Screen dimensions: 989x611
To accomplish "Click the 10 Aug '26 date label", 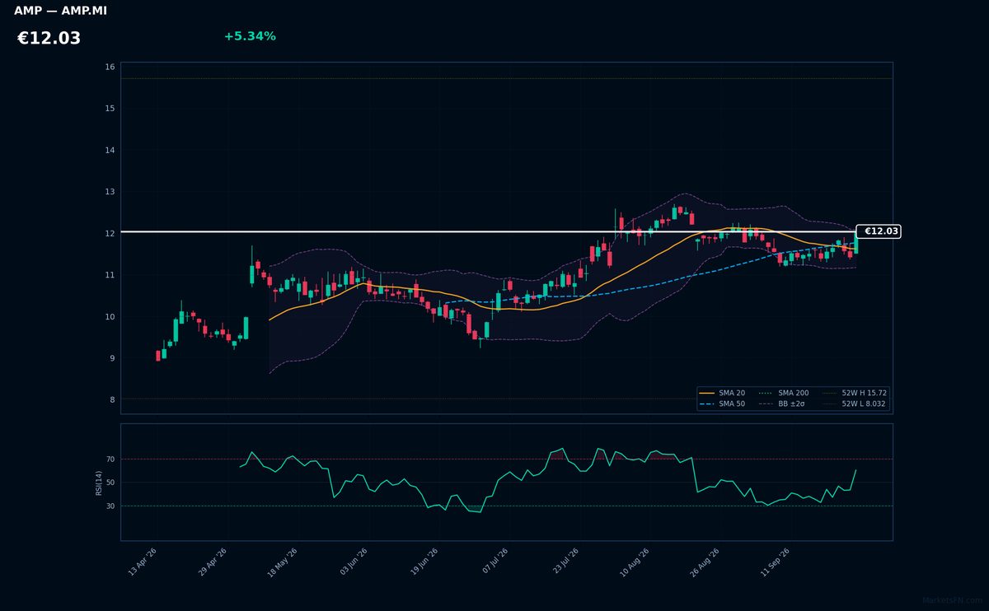I will point(634,562).
